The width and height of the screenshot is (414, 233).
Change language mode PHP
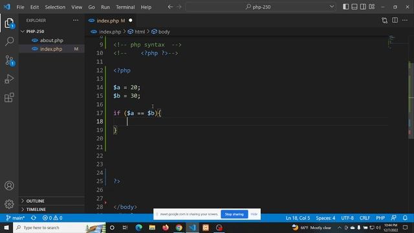[x=380, y=218]
